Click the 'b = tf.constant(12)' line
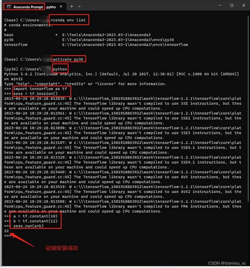This screenshot has height=268, width=250. pyautogui.click(x=35, y=221)
